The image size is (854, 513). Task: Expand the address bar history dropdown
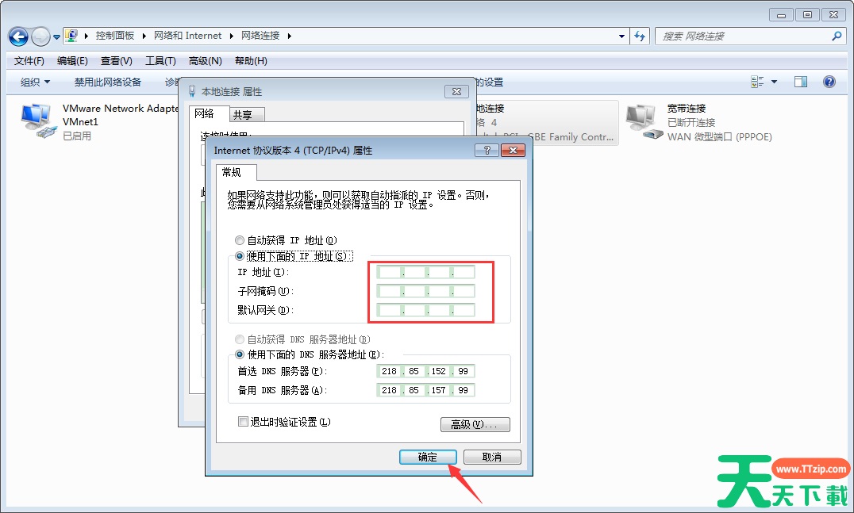click(621, 36)
